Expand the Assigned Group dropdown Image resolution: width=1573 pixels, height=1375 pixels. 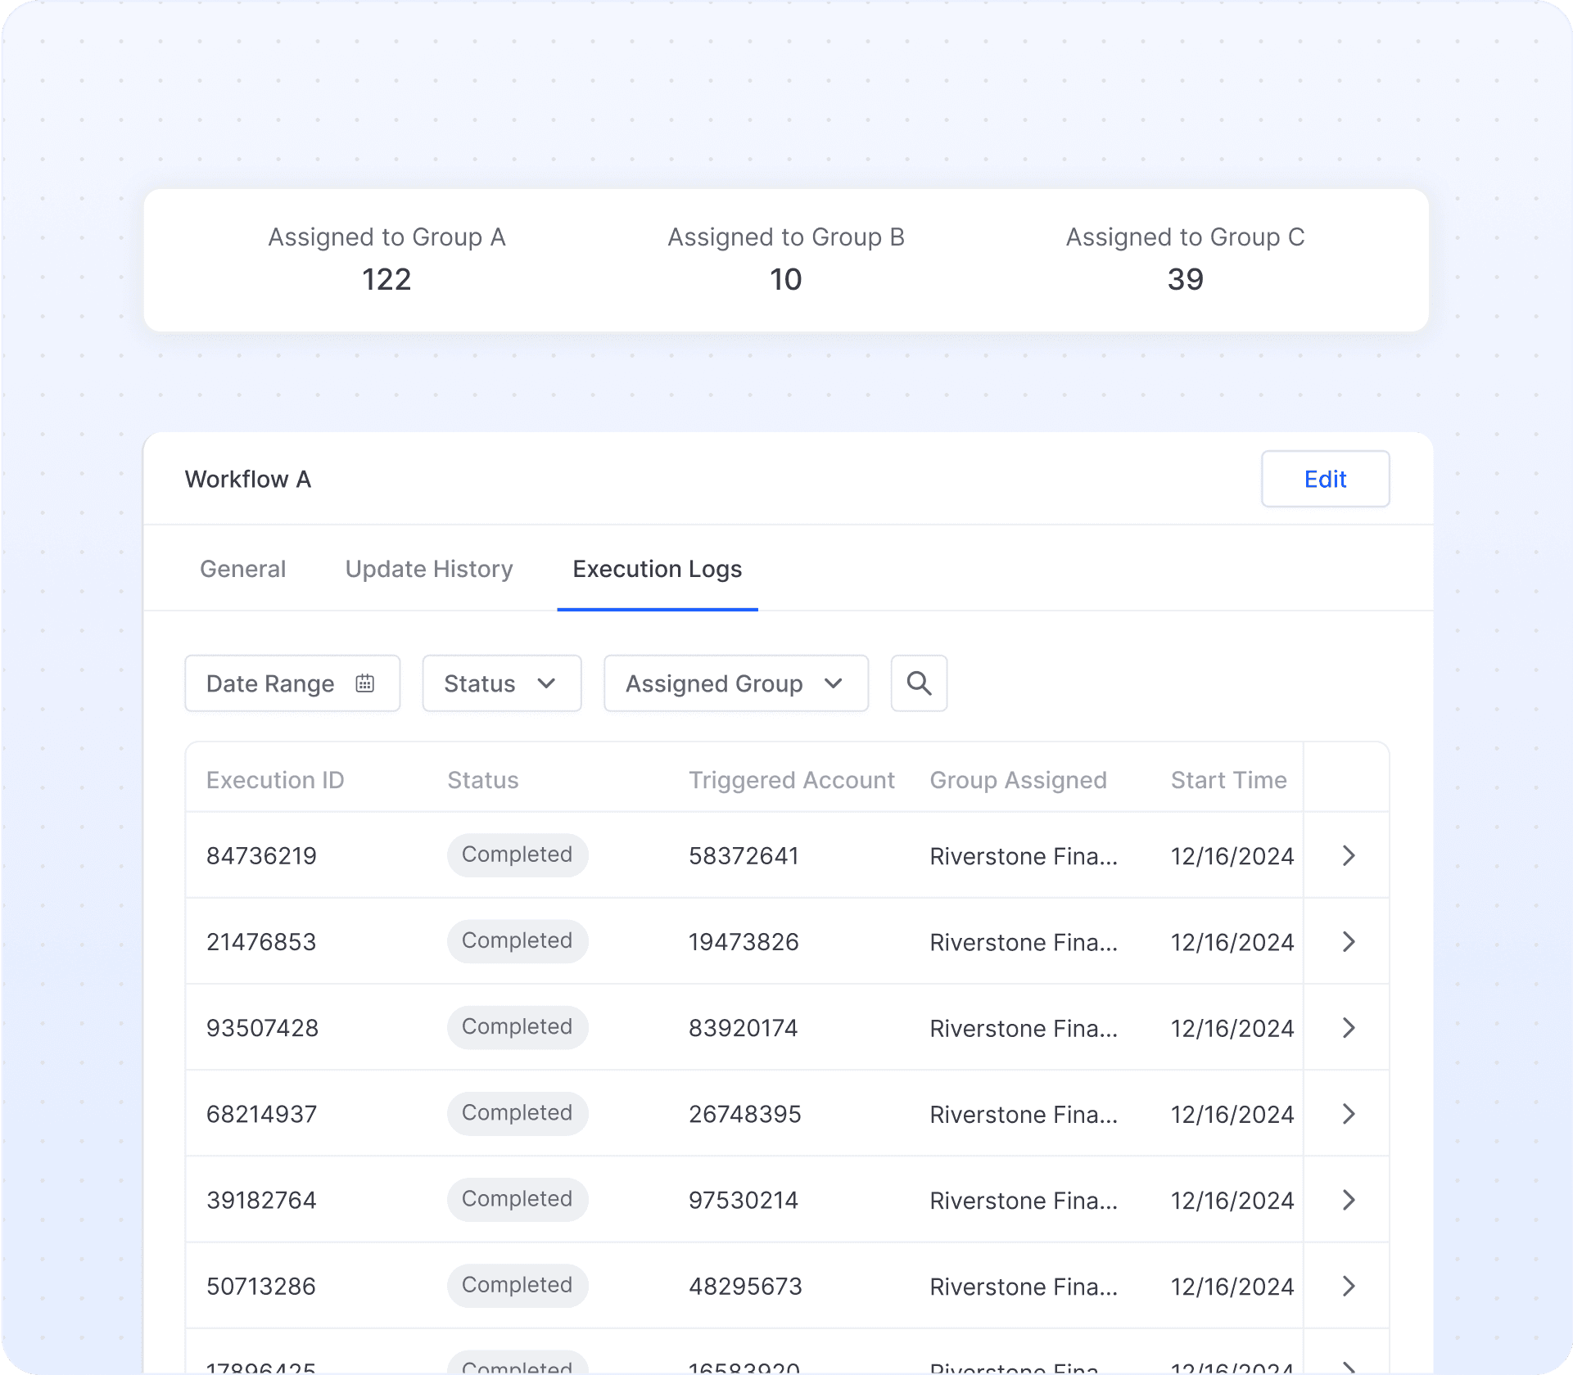(x=735, y=683)
